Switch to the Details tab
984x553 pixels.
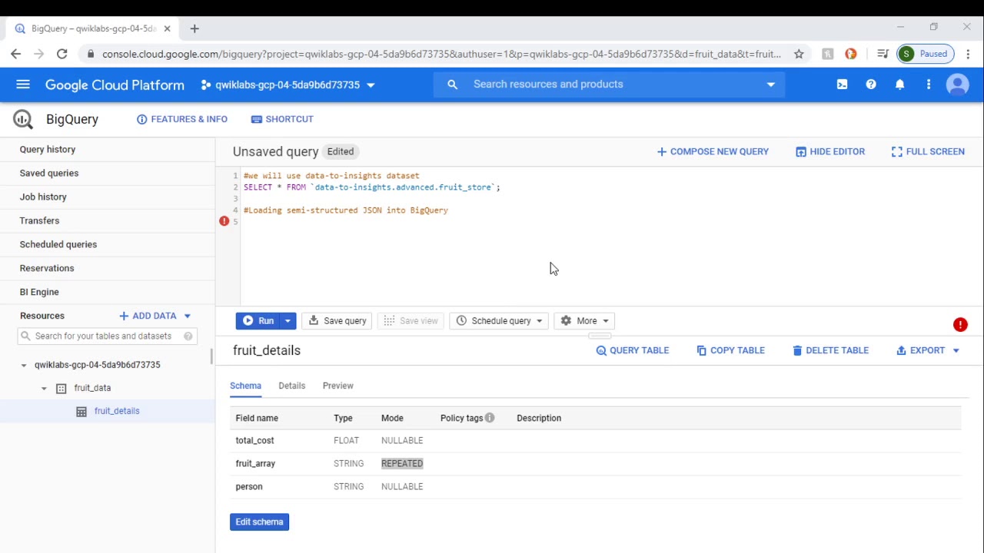tap(291, 385)
